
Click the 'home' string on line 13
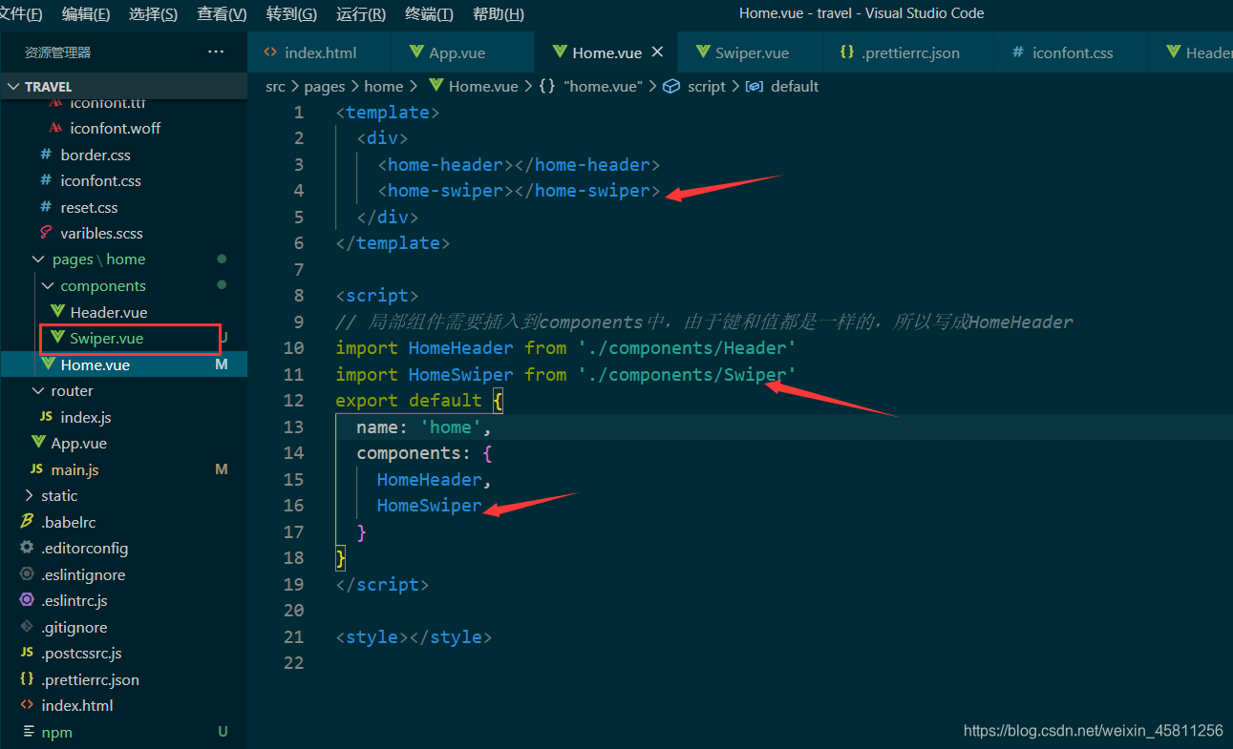[451, 427]
